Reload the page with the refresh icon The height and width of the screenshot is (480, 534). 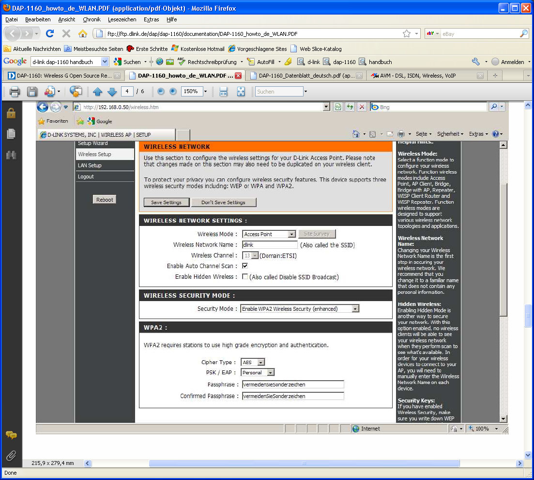(50, 33)
